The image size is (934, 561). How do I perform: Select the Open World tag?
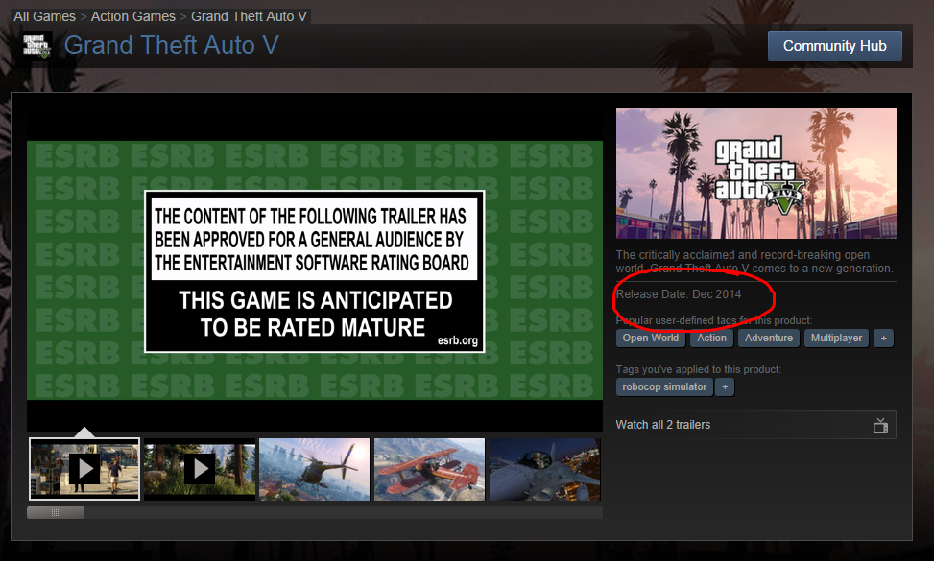pyautogui.click(x=651, y=338)
